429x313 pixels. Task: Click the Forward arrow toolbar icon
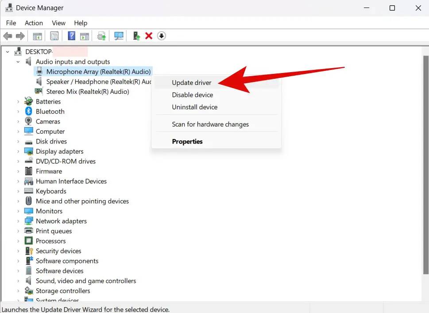click(x=20, y=36)
